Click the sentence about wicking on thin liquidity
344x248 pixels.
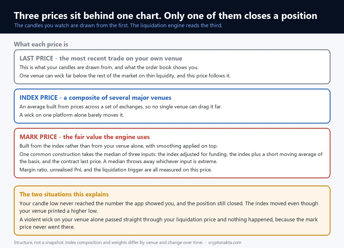(125, 76)
